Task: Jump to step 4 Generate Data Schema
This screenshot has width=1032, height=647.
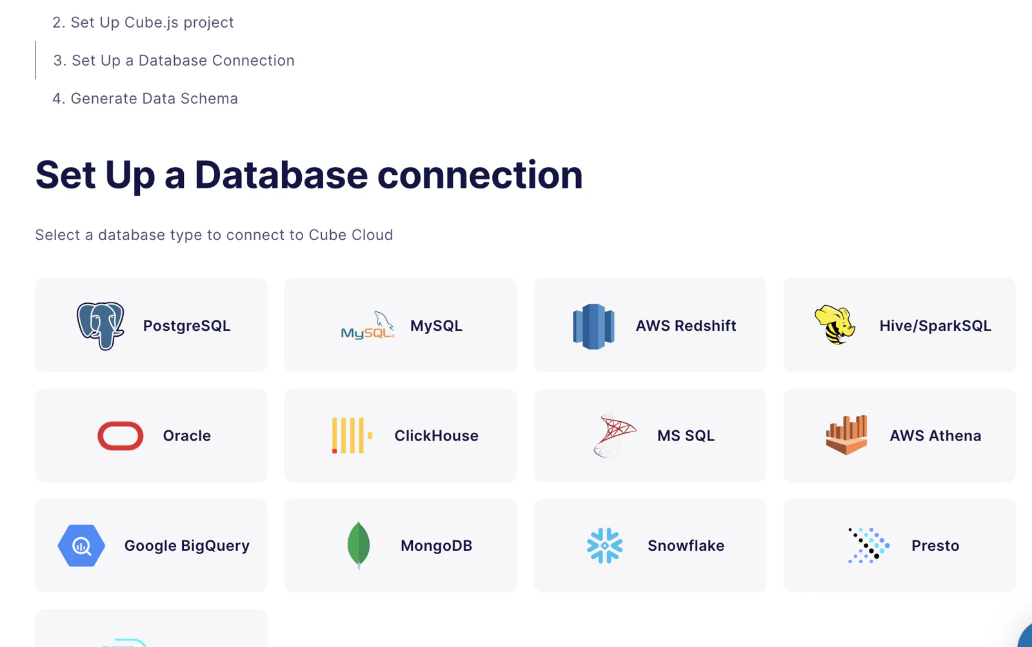Action: [x=144, y=99]
